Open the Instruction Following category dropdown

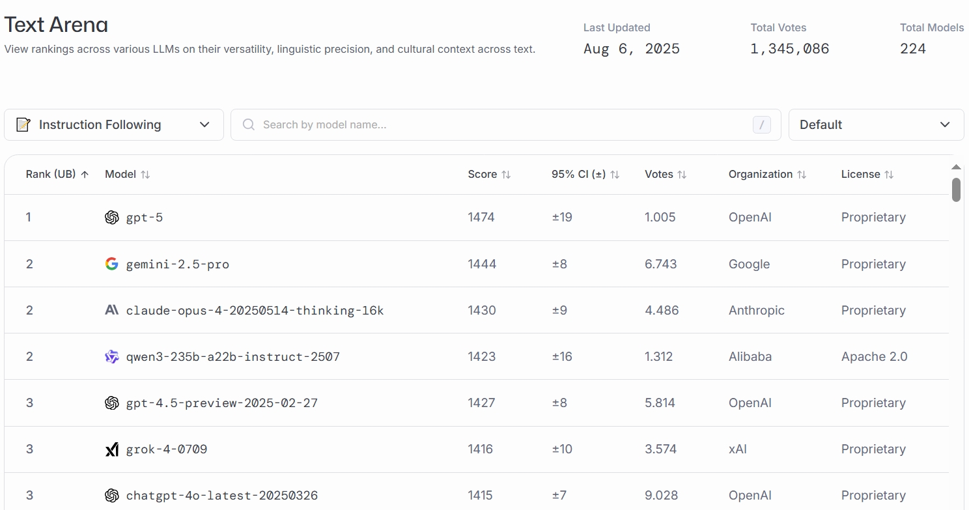click(x=114, y=124)
